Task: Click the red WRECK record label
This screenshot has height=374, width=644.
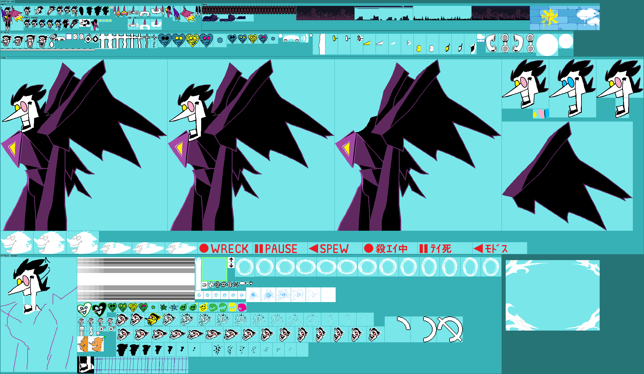Action: (x=224, y=249)
